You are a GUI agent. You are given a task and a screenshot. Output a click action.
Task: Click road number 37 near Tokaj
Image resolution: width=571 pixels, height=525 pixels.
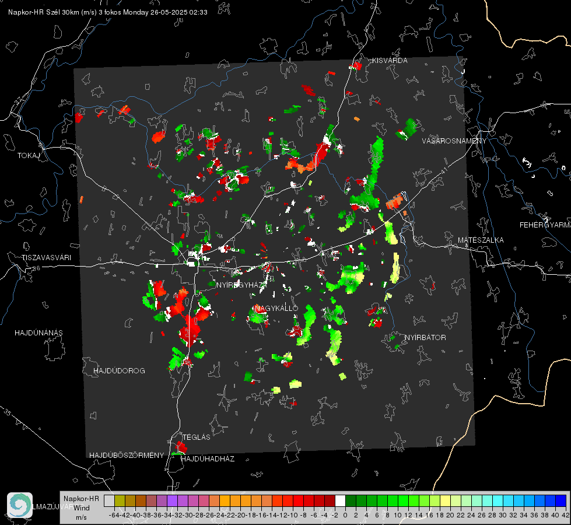point(19,101)
